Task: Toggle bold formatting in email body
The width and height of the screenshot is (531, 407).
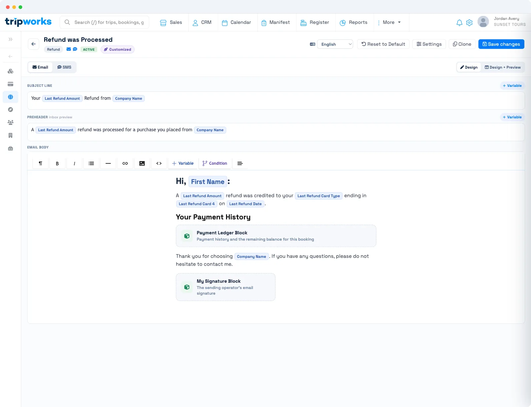Action: (x=57, y=163)
